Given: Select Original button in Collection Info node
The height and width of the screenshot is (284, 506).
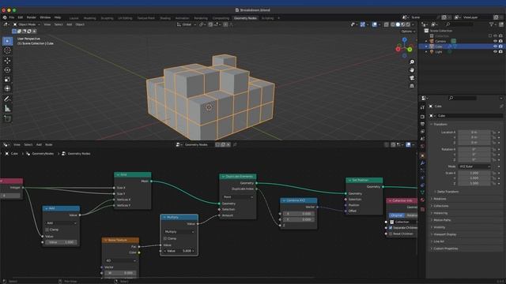Looking at the screenshot, I should click(x=397, y=215).
